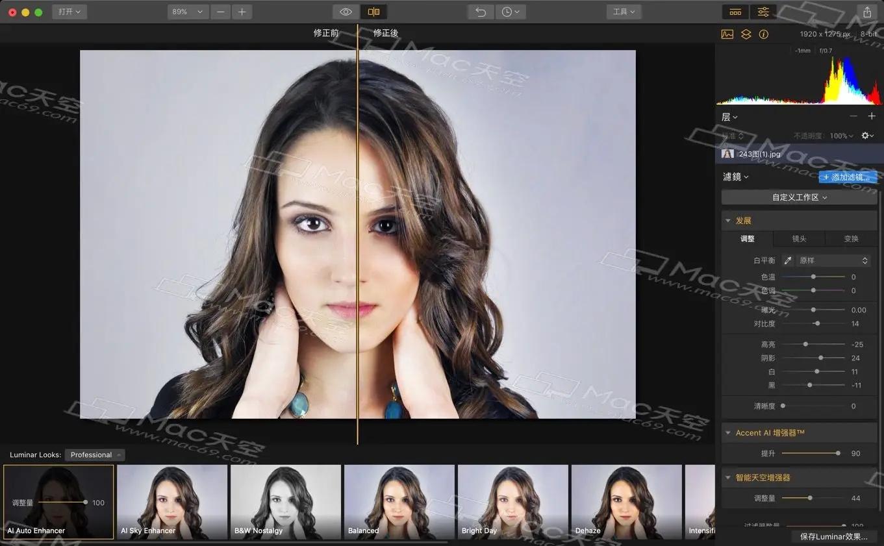
Task: Click the zoom in plus button
Action: point(242,12)
